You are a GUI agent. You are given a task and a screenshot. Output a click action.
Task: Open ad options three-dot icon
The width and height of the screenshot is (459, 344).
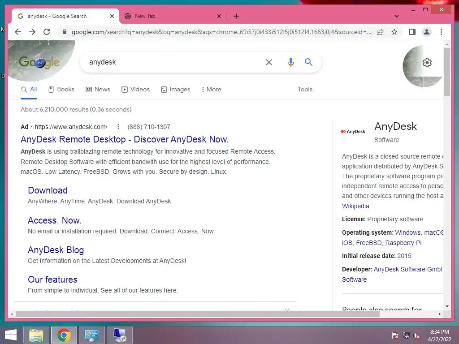118,126
